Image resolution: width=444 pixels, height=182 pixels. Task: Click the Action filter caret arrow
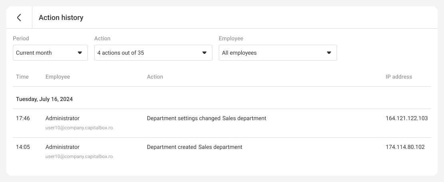tap(204, 53)
